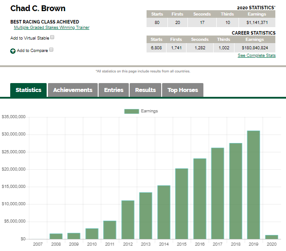Select the Statistics tab
This screenshot has width=286, height=251.
pyautogui.click(x=28, y=90)
